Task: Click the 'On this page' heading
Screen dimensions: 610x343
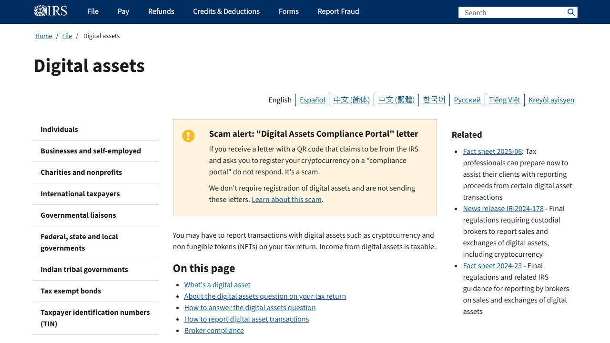Action: [204, 268]
